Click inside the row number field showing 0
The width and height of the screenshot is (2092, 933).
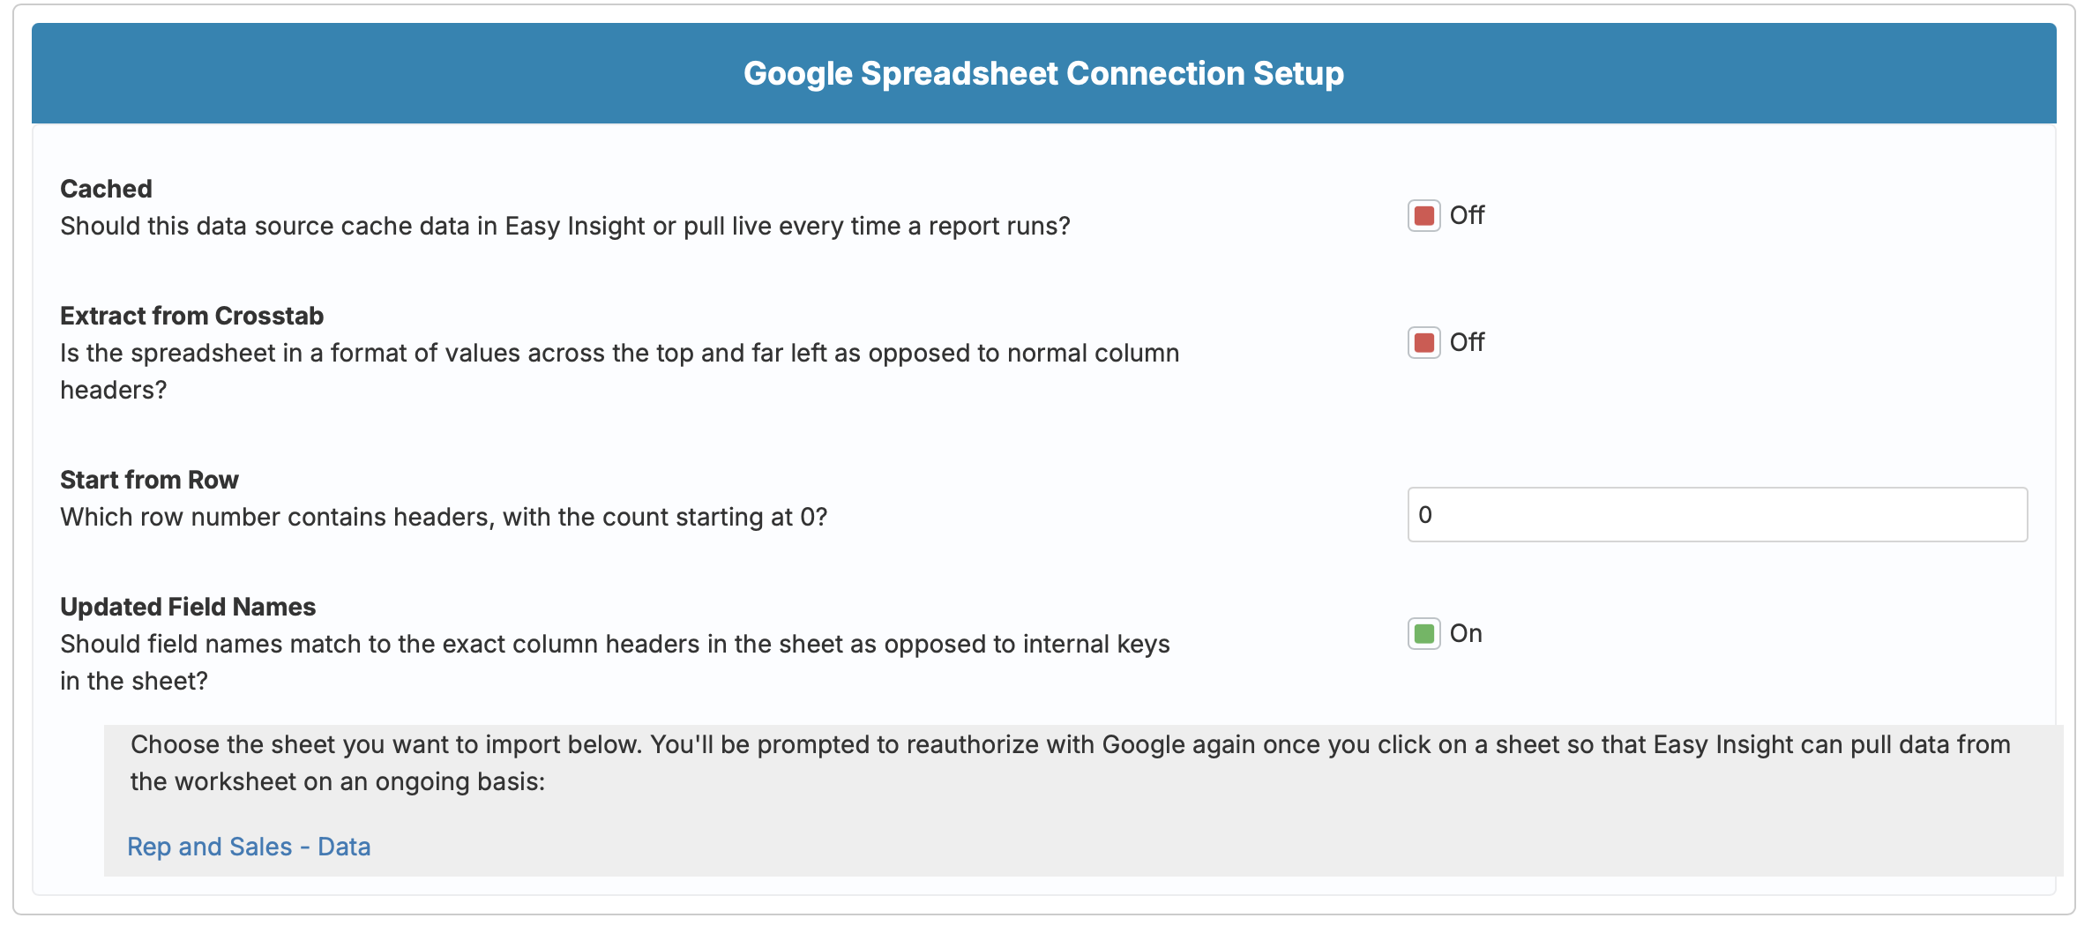pyautogui.click(x=1718, y=514)
